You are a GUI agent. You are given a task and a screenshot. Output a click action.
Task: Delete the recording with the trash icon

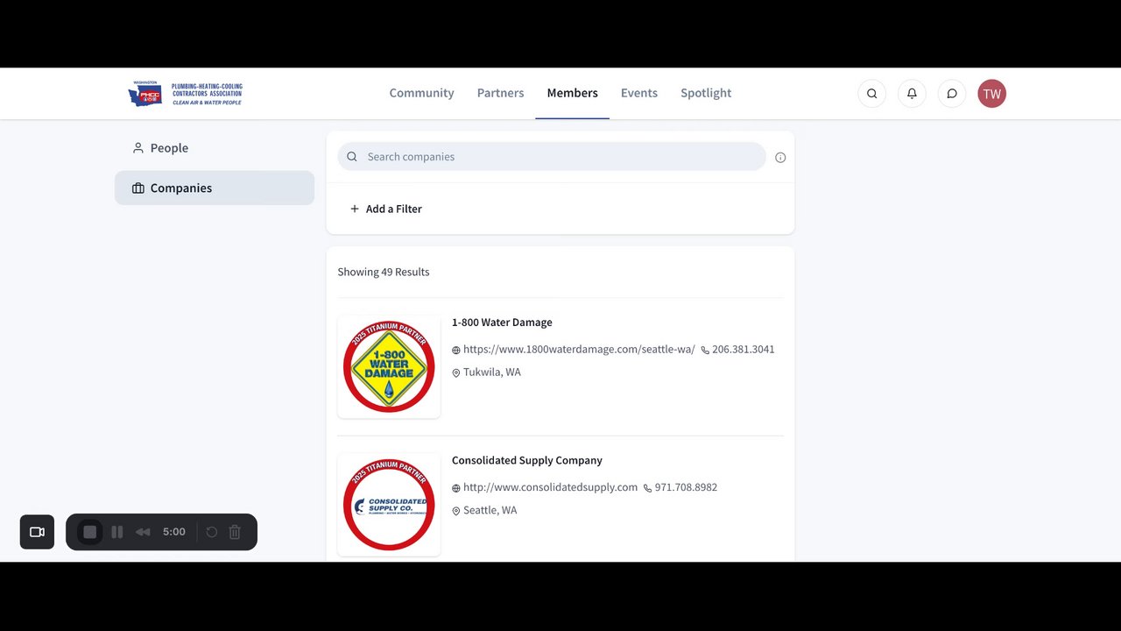pos(235,532)
